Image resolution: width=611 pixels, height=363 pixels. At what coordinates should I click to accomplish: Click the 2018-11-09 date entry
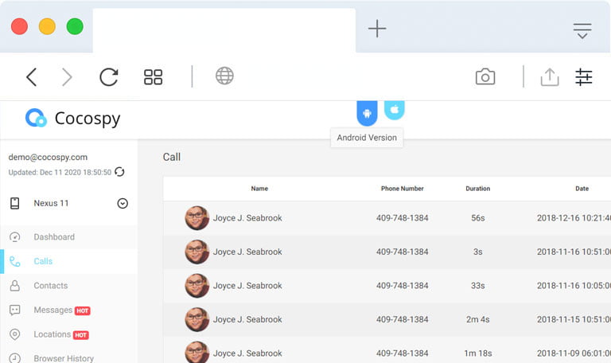point(574,353)
